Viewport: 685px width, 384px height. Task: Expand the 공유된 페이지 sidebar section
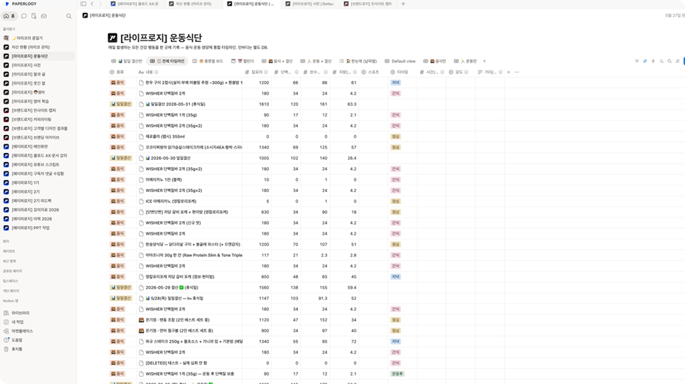tap(12, 272)
